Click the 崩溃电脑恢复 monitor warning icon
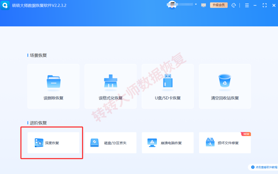Image resolution: width=278 pixels, height=174 pixels. pyautogui.click(x=152, y=143)
